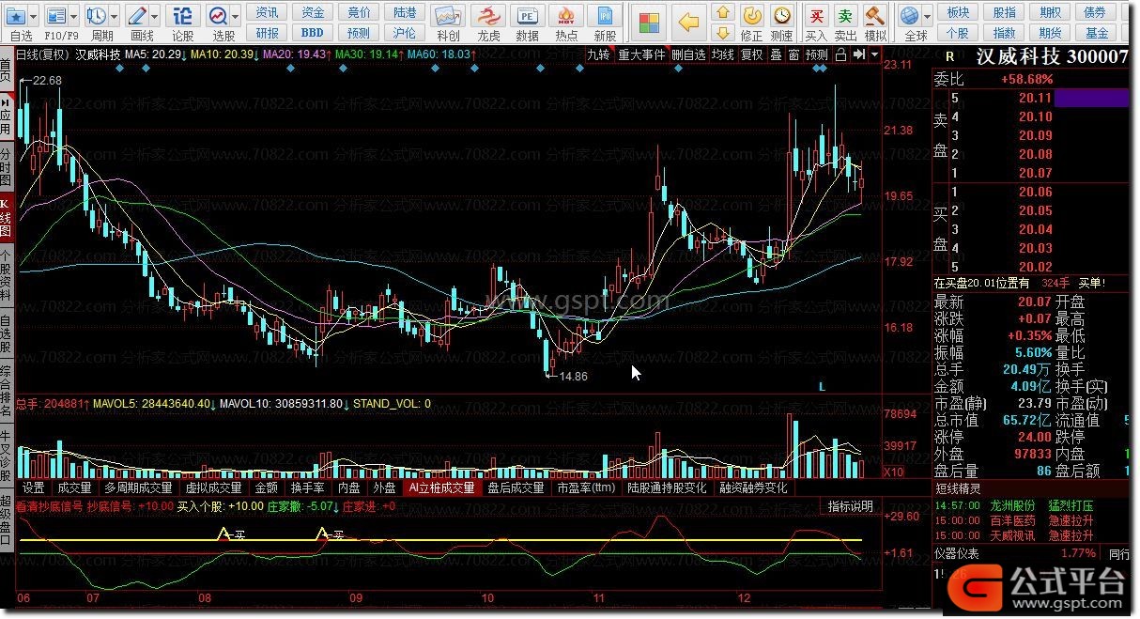
Task: Click the yellow up arrow icon
Action: pos(722,13)
